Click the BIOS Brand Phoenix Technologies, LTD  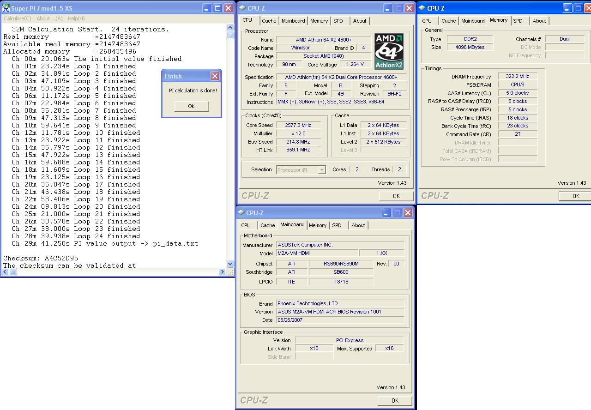(340, 303)
